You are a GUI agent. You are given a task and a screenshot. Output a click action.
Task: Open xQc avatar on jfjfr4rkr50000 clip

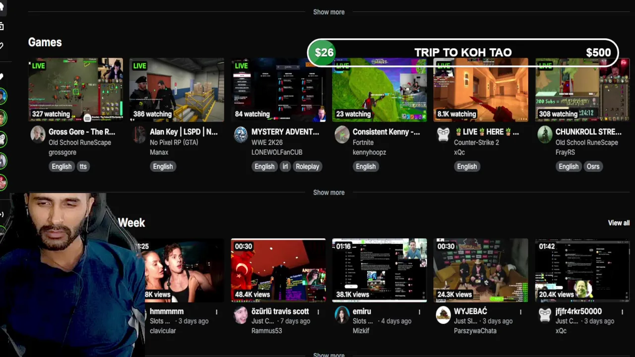coord(545,314)
